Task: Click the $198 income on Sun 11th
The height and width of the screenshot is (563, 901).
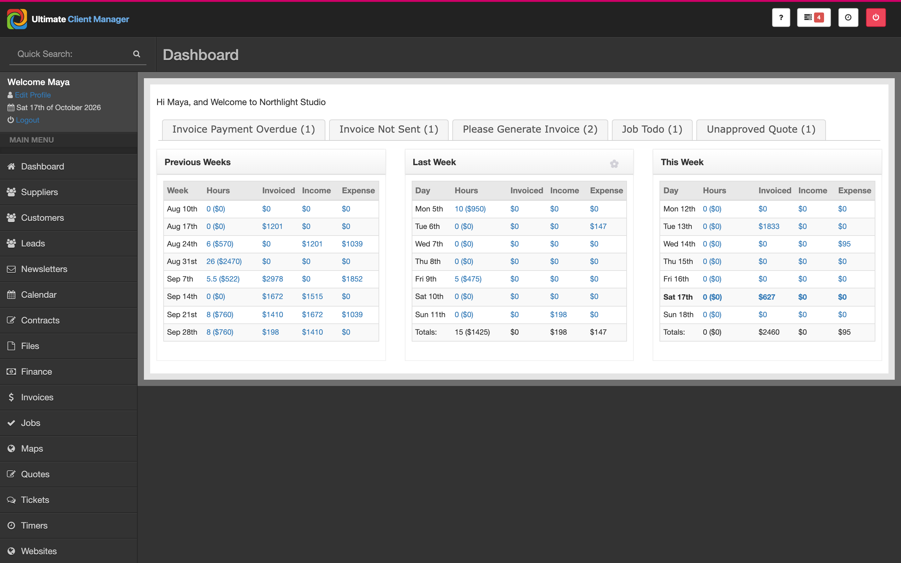Action: 558,315
